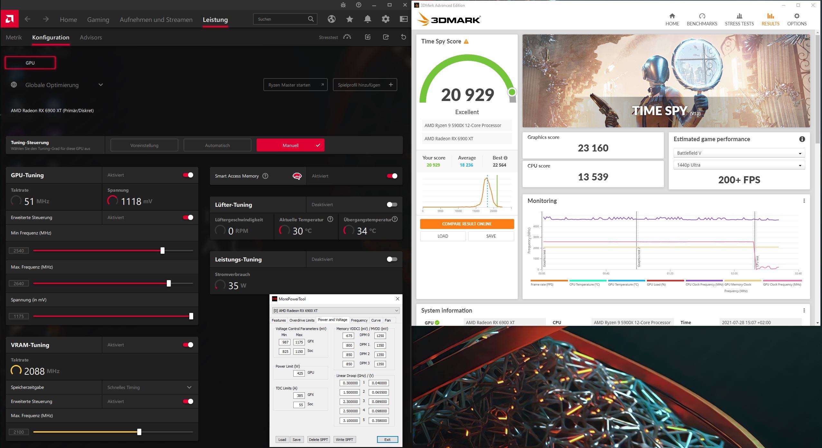Select Automatisch tuning preset
Viewport: 822px width, 448px height.
pos(217,145)
